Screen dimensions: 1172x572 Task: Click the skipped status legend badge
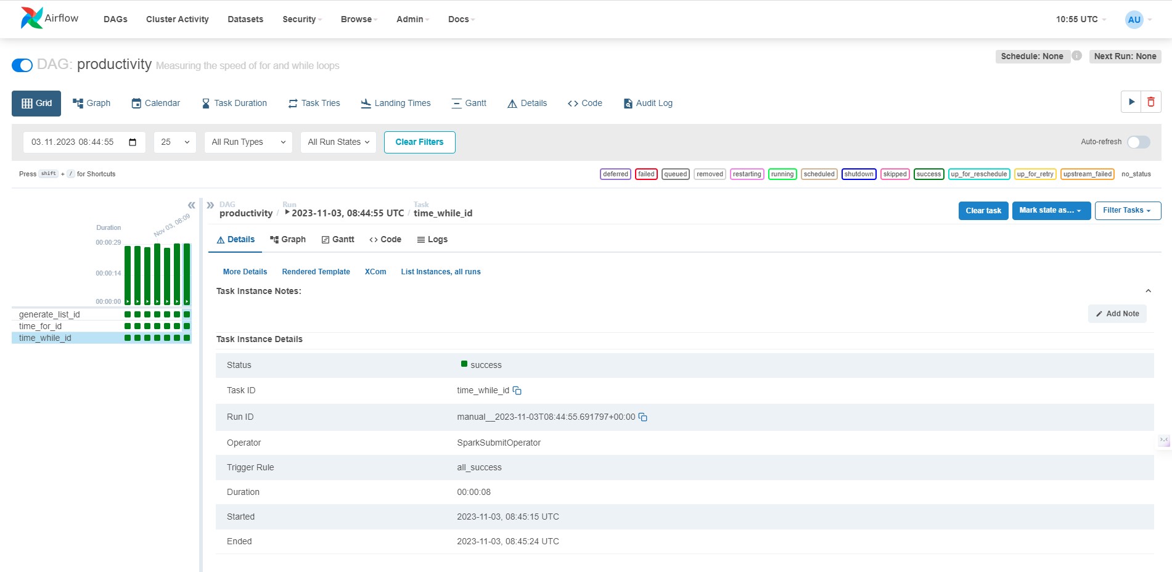[895, 174]
